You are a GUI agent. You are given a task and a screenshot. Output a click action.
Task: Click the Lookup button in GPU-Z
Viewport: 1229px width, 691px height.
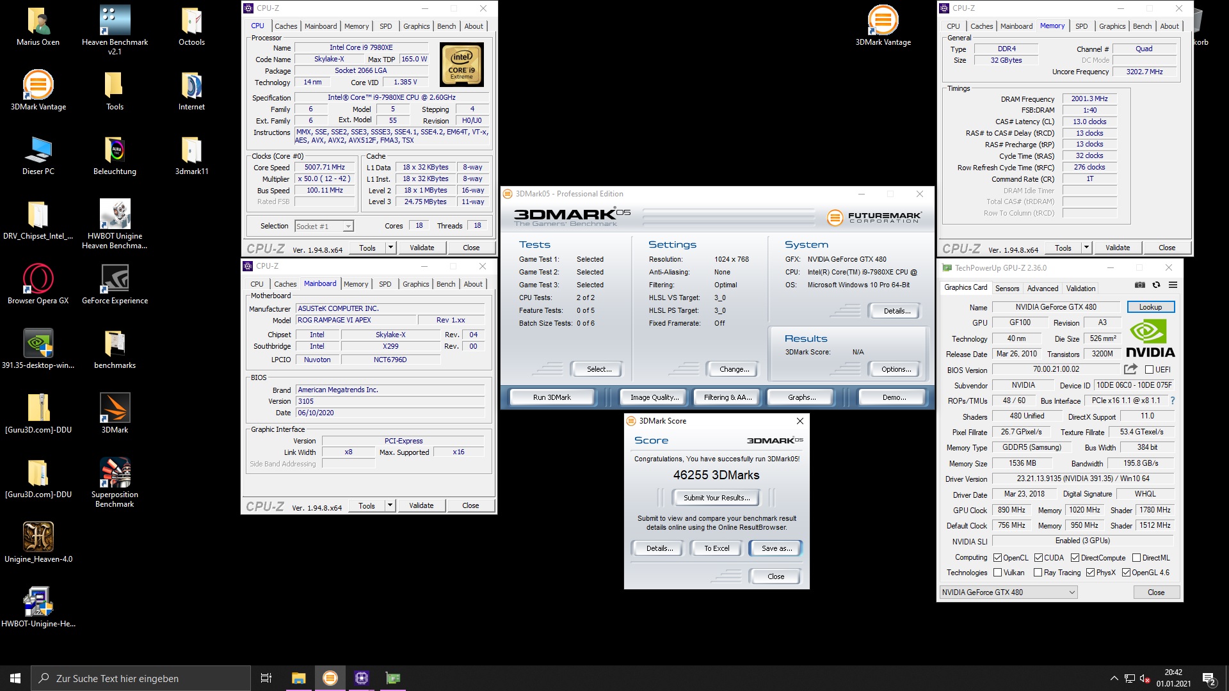click(x=1150, y=307)
